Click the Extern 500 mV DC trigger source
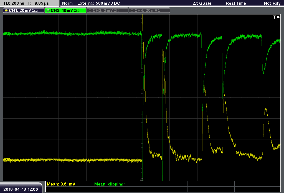The image size is (284, 193). click(x=98, y=3)
